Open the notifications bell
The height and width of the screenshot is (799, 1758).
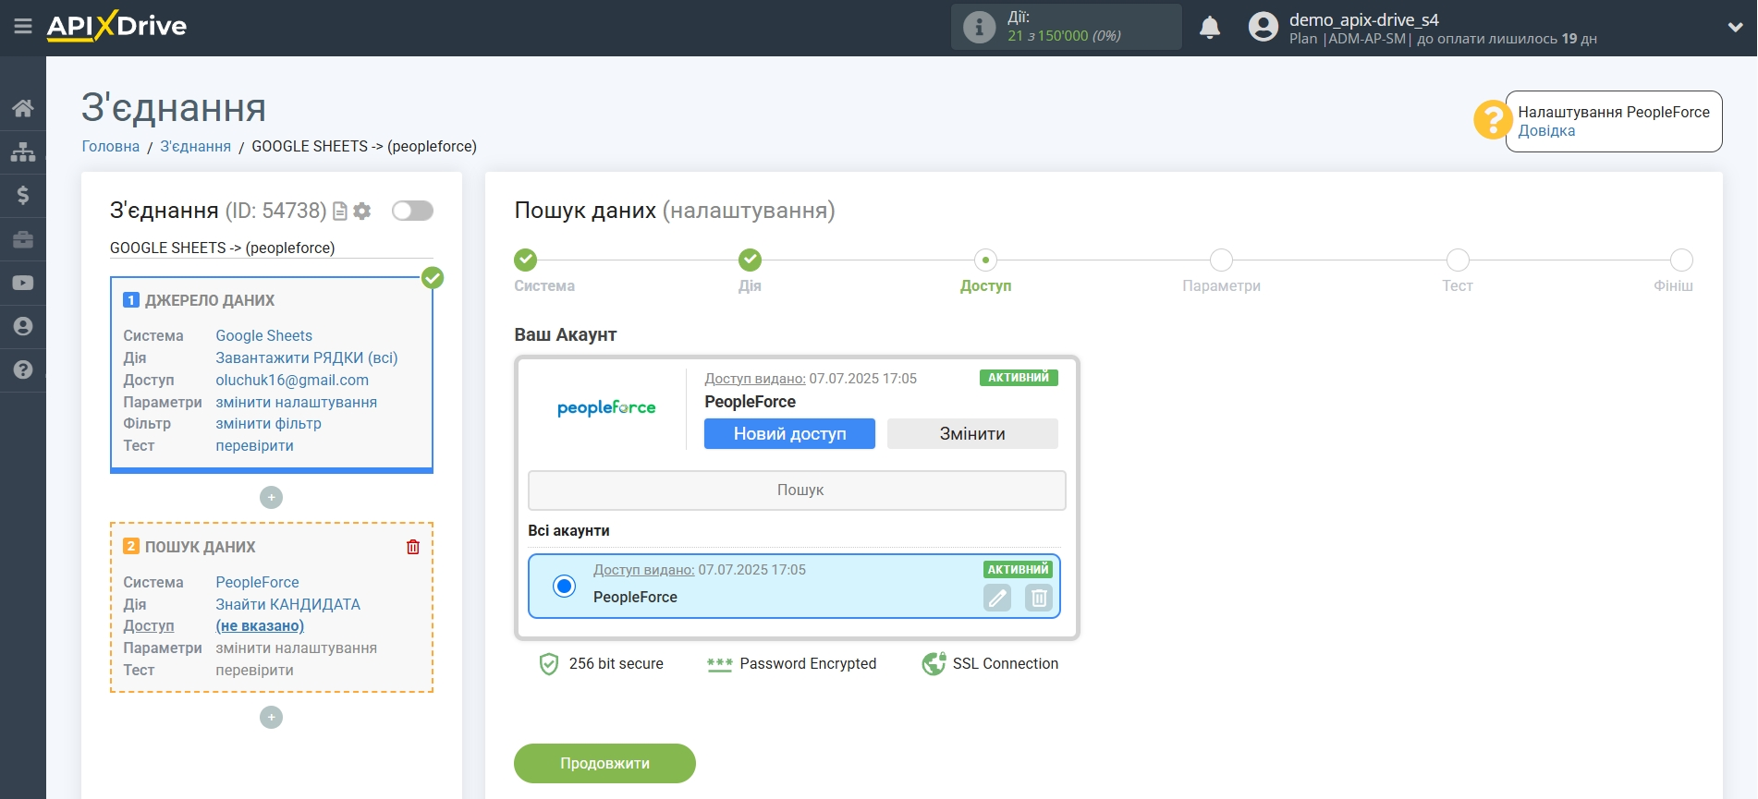(1210, 28)
